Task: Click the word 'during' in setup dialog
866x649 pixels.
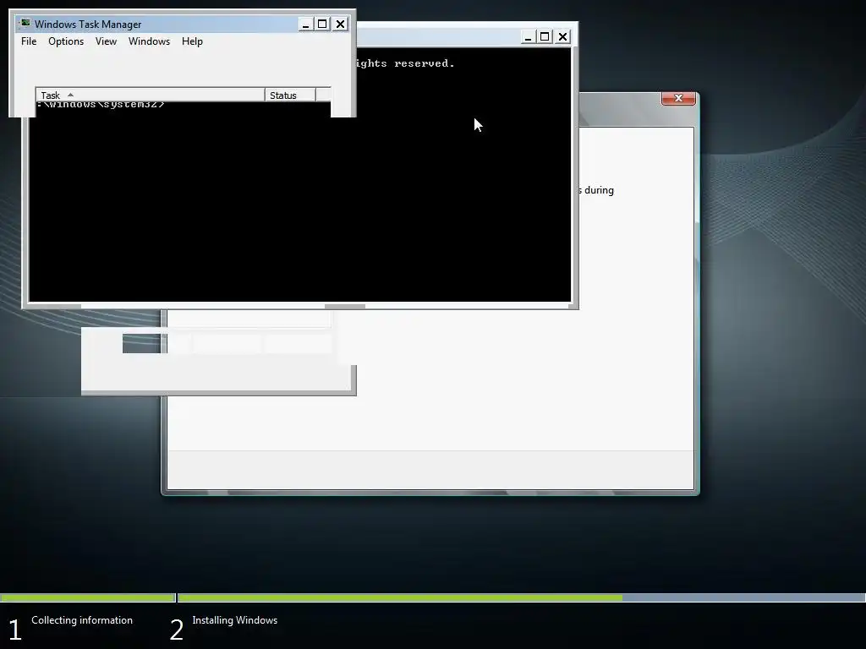Action: pos(600,190)
